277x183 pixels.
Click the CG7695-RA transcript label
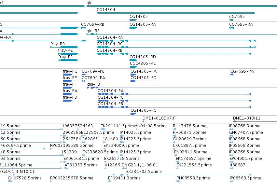coord(241,24)
